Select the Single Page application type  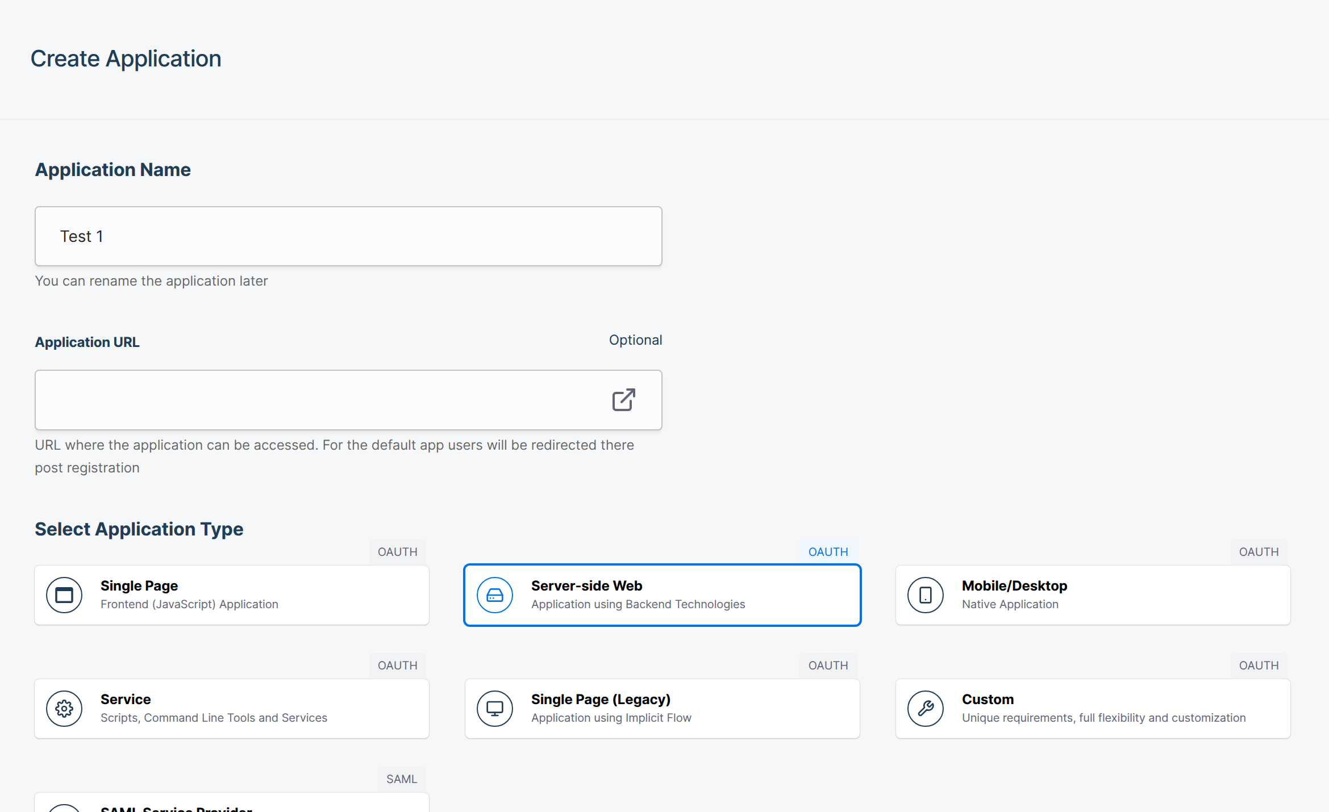coord(232,595)
